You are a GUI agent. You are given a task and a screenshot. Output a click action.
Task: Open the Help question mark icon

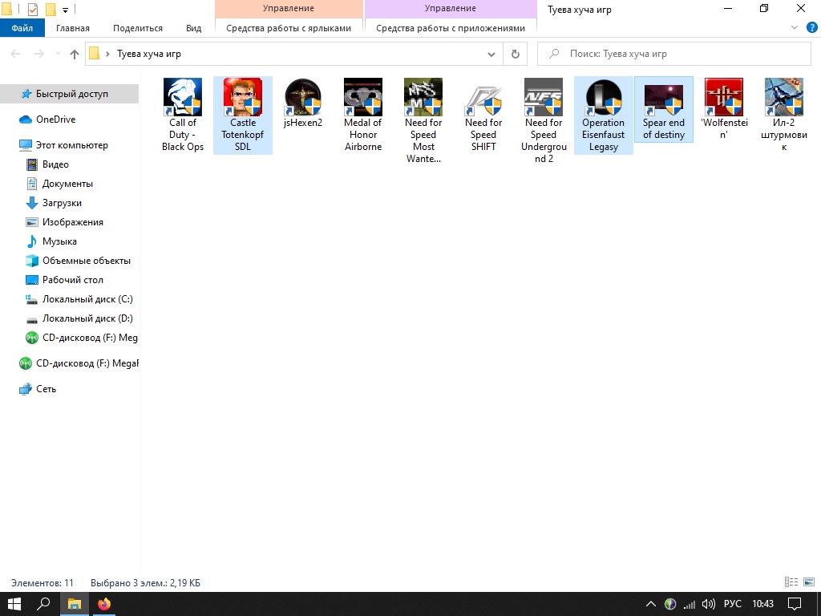coord(811,28)
